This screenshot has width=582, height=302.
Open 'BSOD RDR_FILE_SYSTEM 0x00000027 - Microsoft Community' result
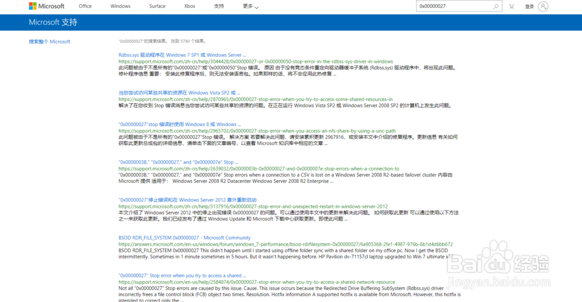pos(184,238)
